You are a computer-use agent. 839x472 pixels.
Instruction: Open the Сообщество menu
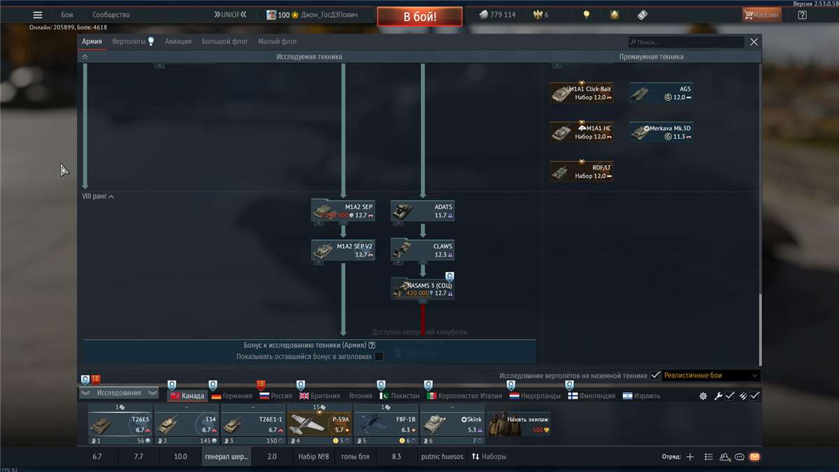coord(111,14)
